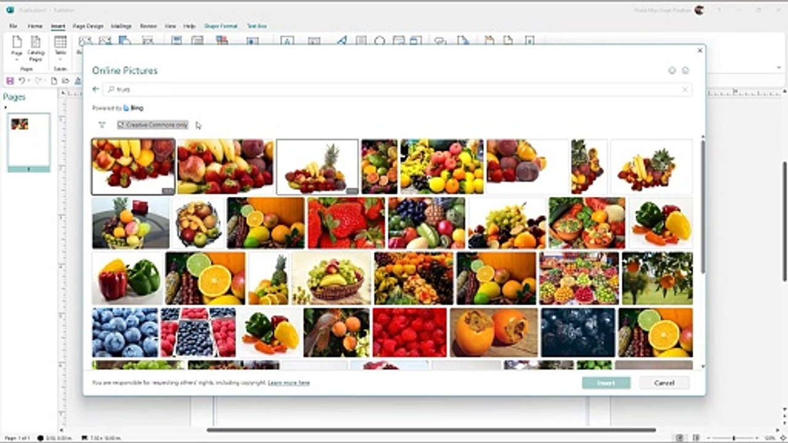Open the Learn more here link
This screenshot has height=443, width=788.
tap(289, 383)
